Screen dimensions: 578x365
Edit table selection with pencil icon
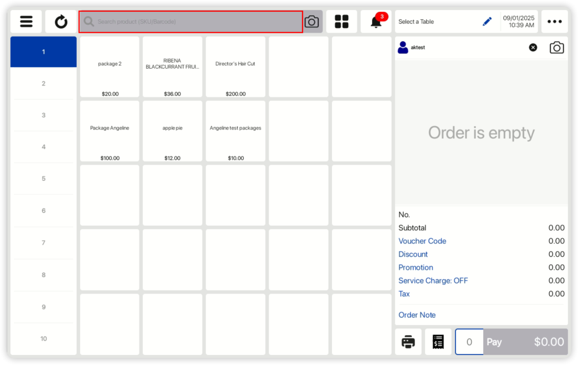[x=487, y=22]
